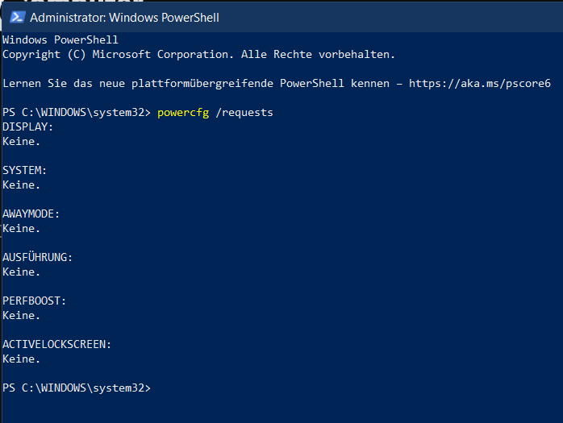The height and width of the screenshot is (423, 563).
Task: Click the https://aka.ms/pscore6 link text
Action: [480, 84]
